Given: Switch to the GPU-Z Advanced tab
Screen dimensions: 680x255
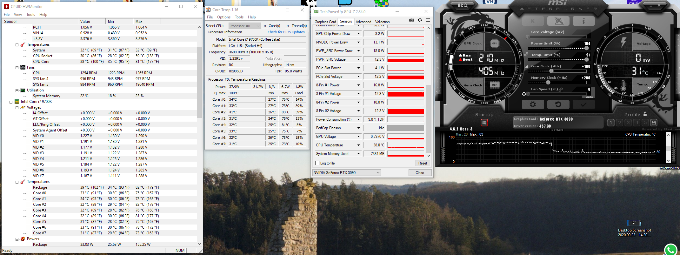Looking at the screenshot, I should coord(363,22).
